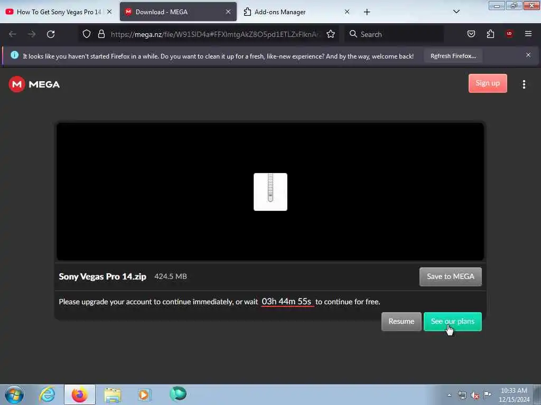
Task: Open Windows Media Player from taskbar
Action: (144, 394)
